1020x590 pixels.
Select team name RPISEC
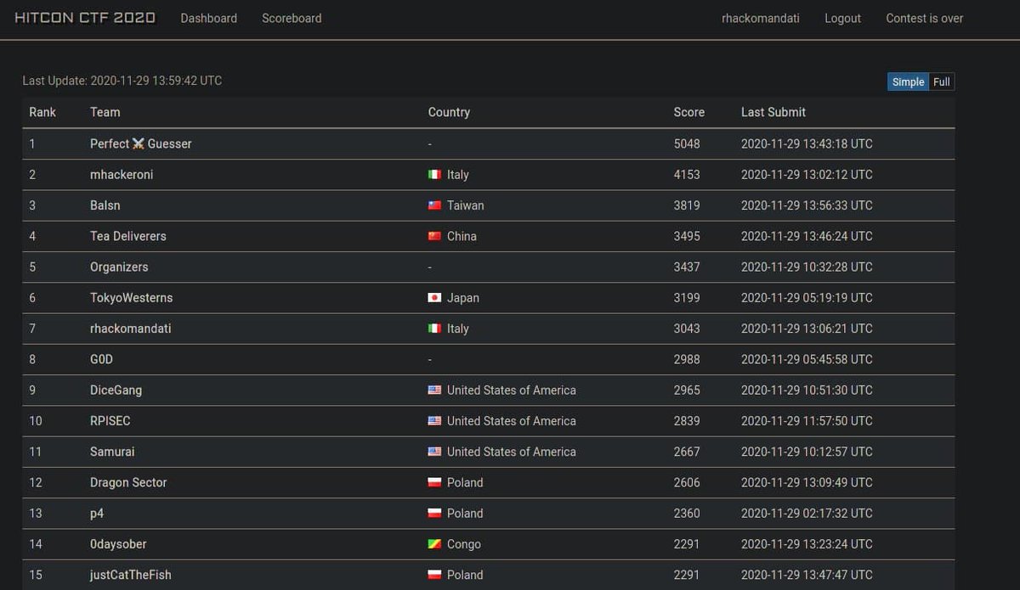[x=110, y=421]
